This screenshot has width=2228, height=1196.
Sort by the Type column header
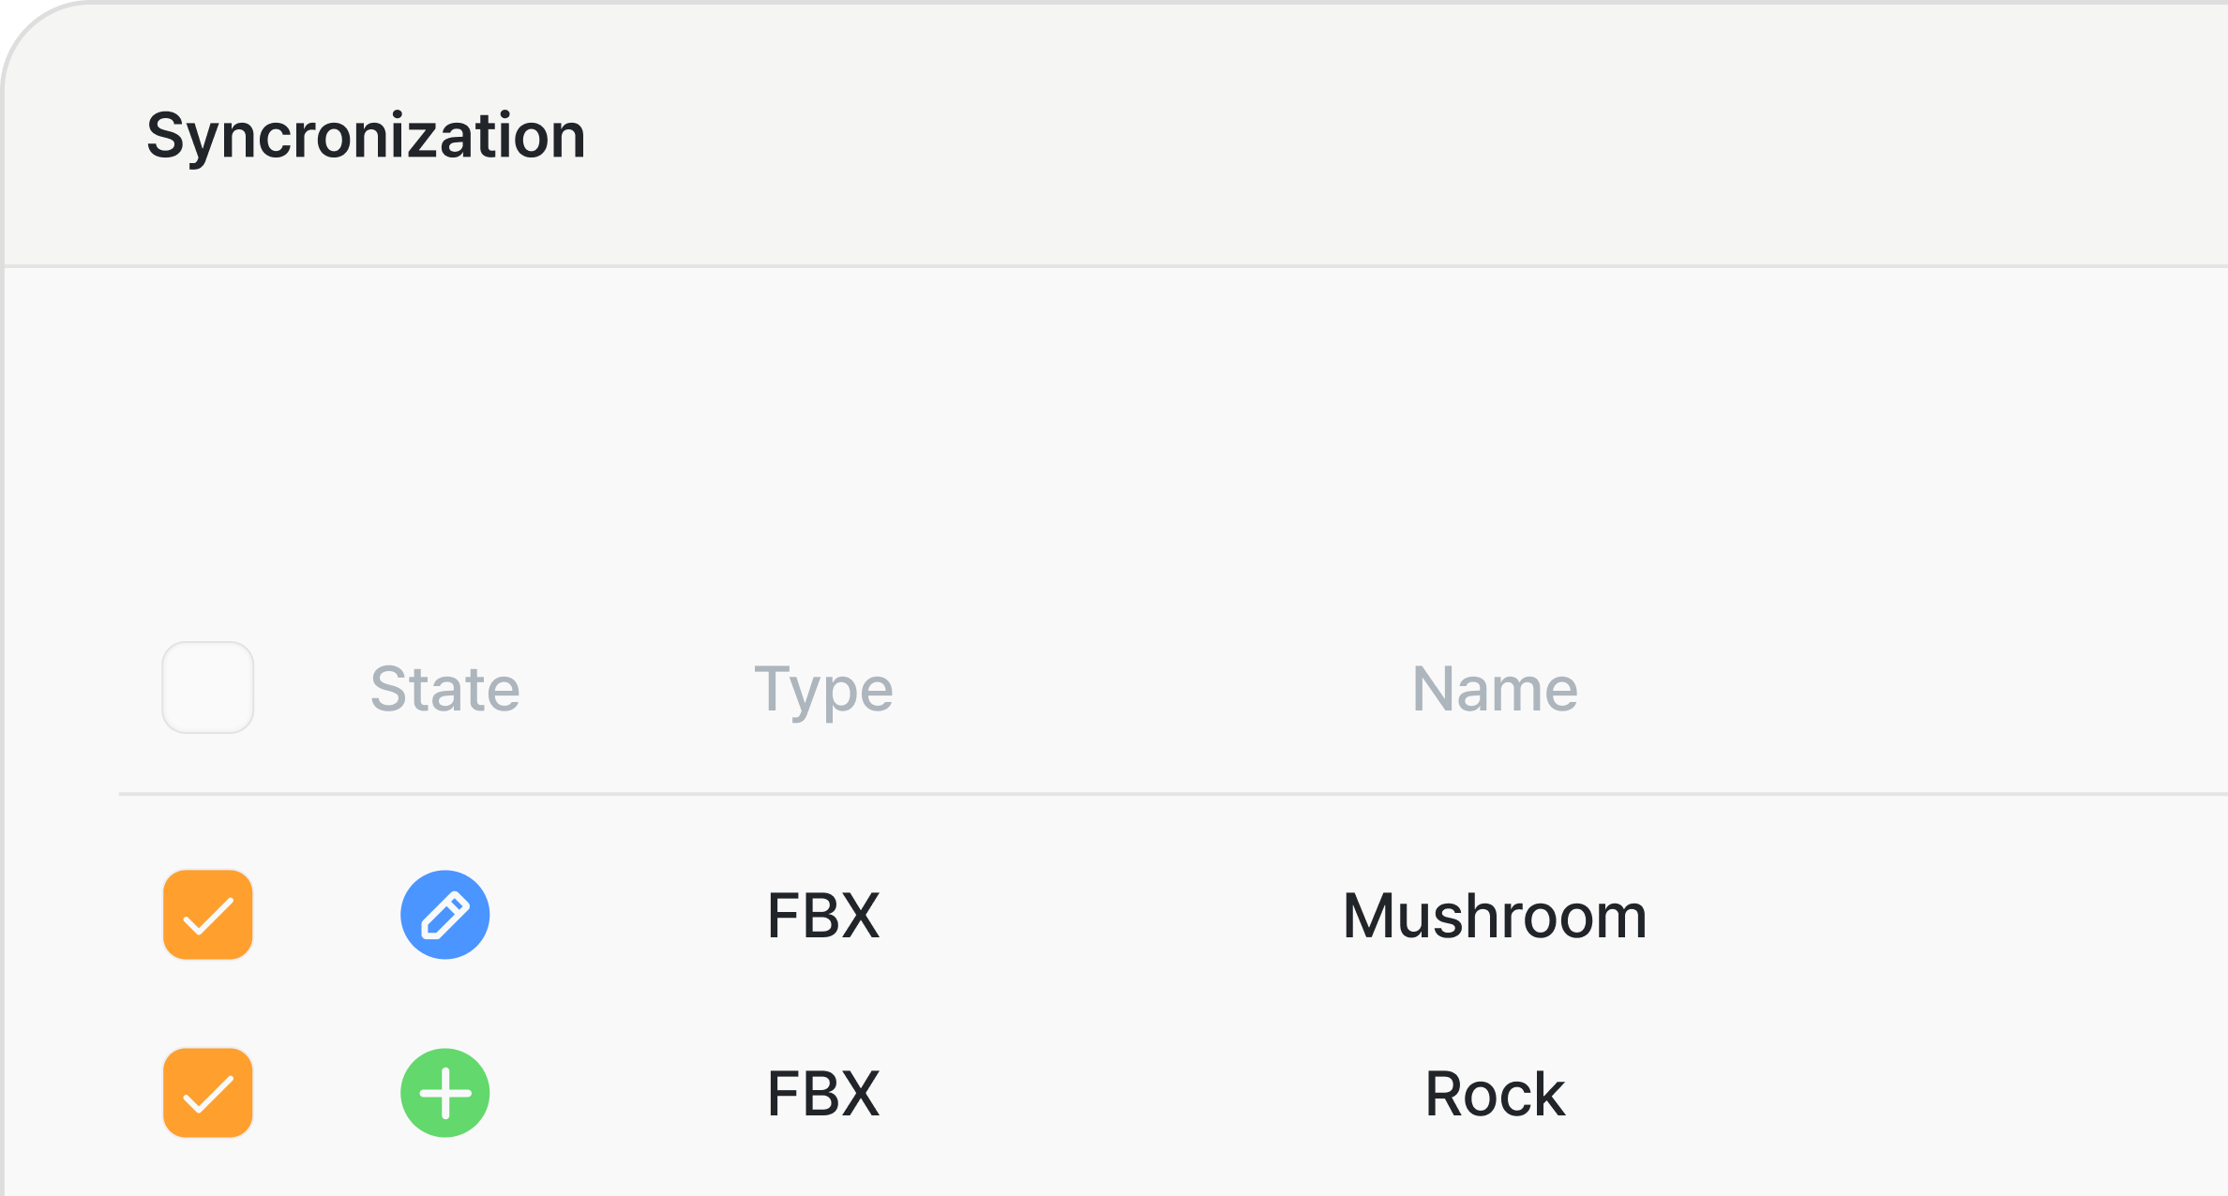coord(823,689)
